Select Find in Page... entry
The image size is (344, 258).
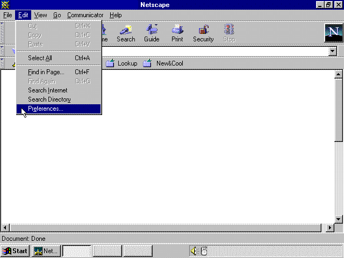coord(59,72)
